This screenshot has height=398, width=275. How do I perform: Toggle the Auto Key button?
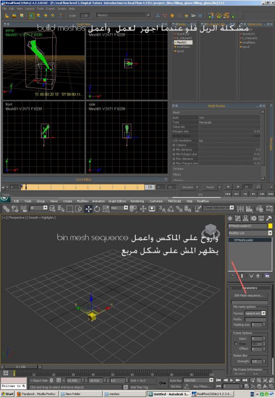coord(176,380)
